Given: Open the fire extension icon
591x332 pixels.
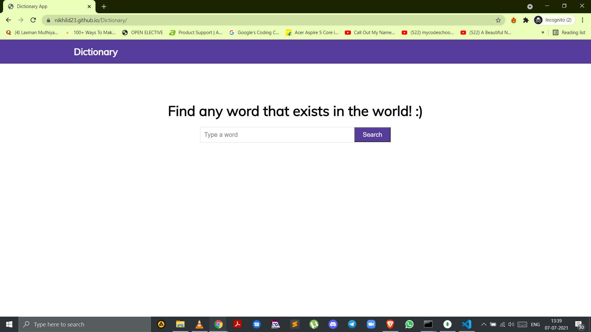Looking at the screenshot, I should (x=513, y=20).
